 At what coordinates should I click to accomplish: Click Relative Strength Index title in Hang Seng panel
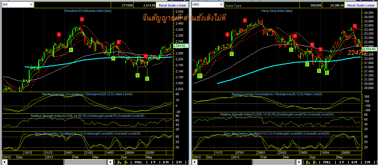point(277,114)
